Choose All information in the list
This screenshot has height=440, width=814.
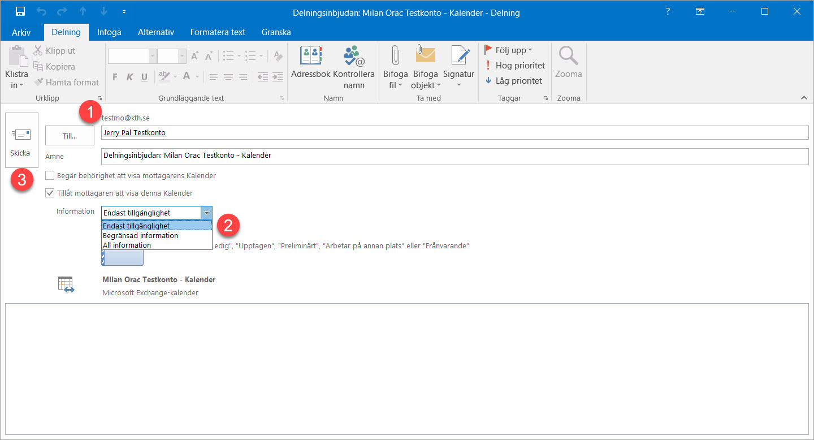[x=157, y=245]
